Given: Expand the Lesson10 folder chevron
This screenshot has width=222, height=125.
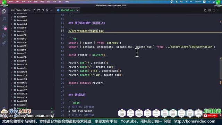Looking at the screenshot, I should click(x=12, y=28).
